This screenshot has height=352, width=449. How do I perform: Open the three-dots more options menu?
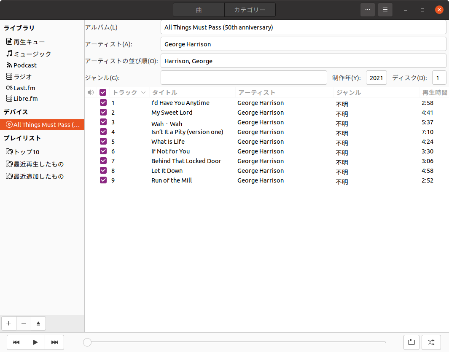(368, 10)
